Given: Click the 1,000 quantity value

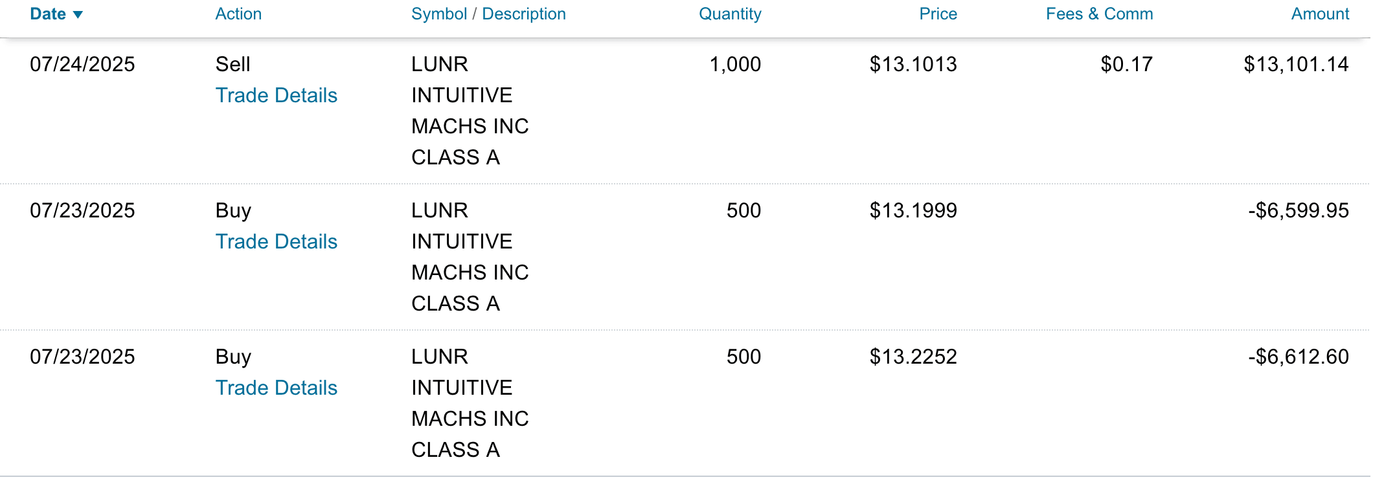Looking at the screenshot, I should point(735,65).
